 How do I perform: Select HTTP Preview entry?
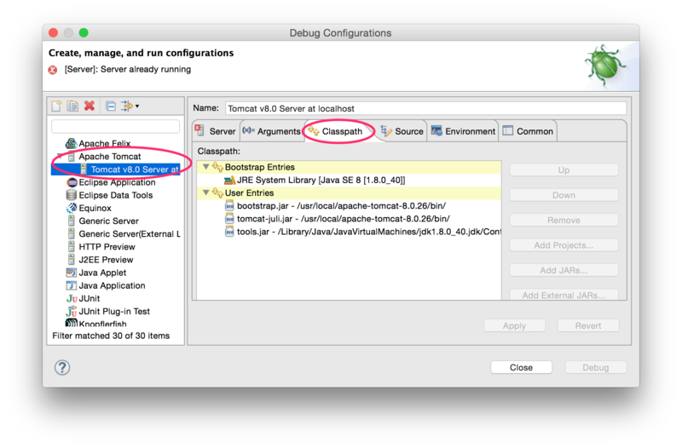click(x=107, y=247)
